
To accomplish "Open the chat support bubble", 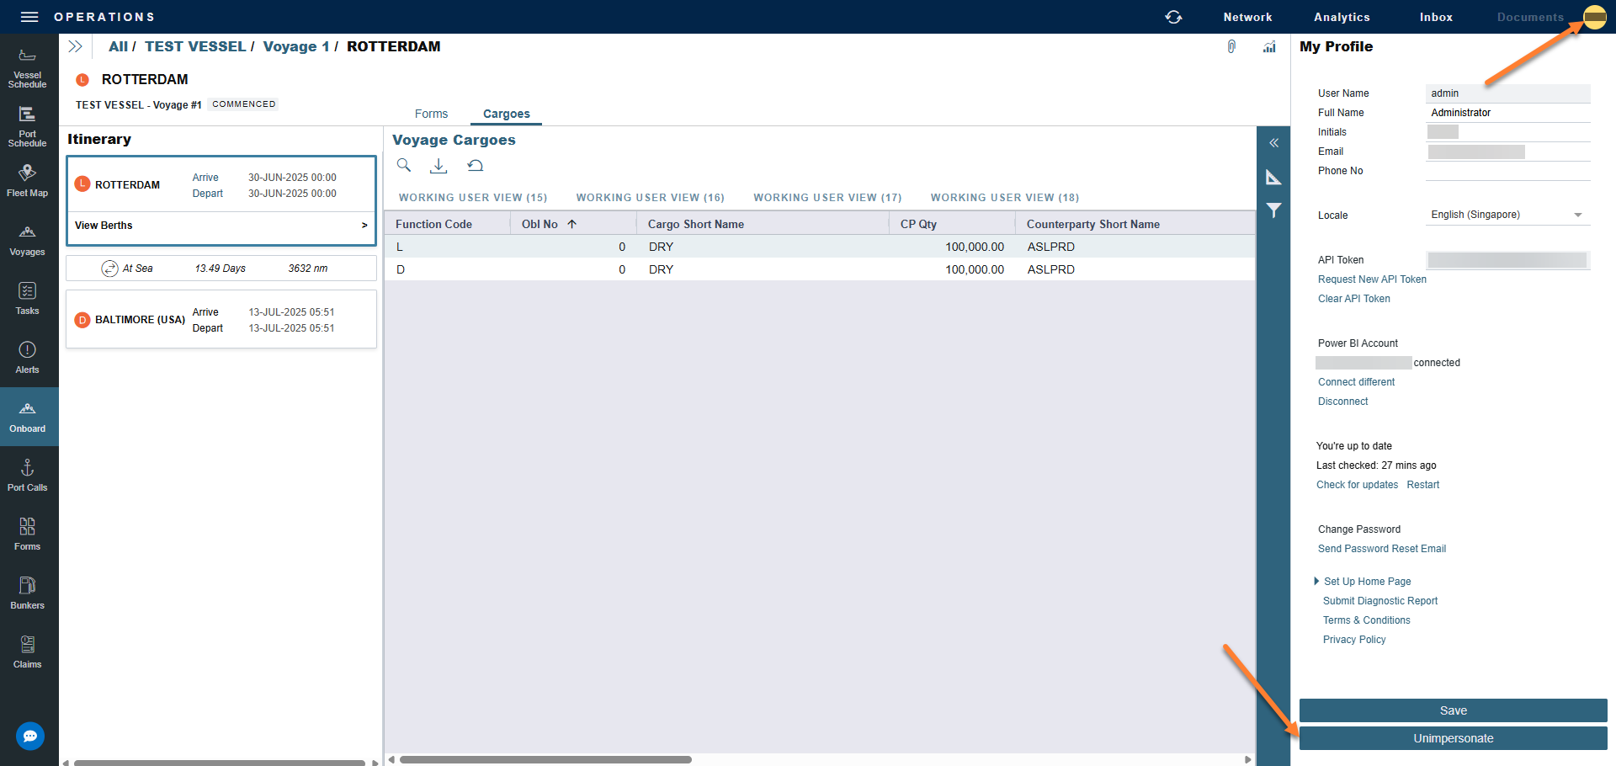I will (x=30, y=737).
